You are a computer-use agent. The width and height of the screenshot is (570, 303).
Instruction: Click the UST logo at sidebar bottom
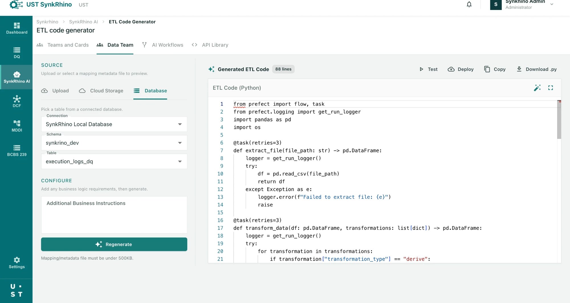pos(16,290)
